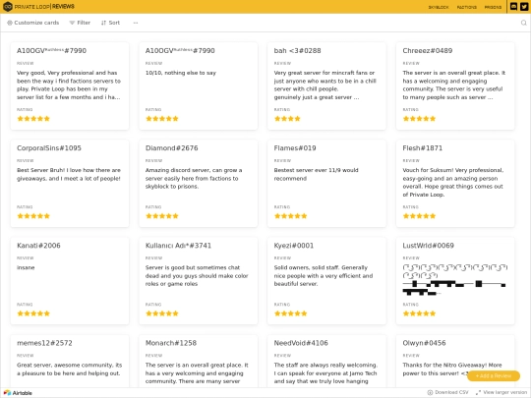Go to the Skyblock nav item

click(439, 7)
